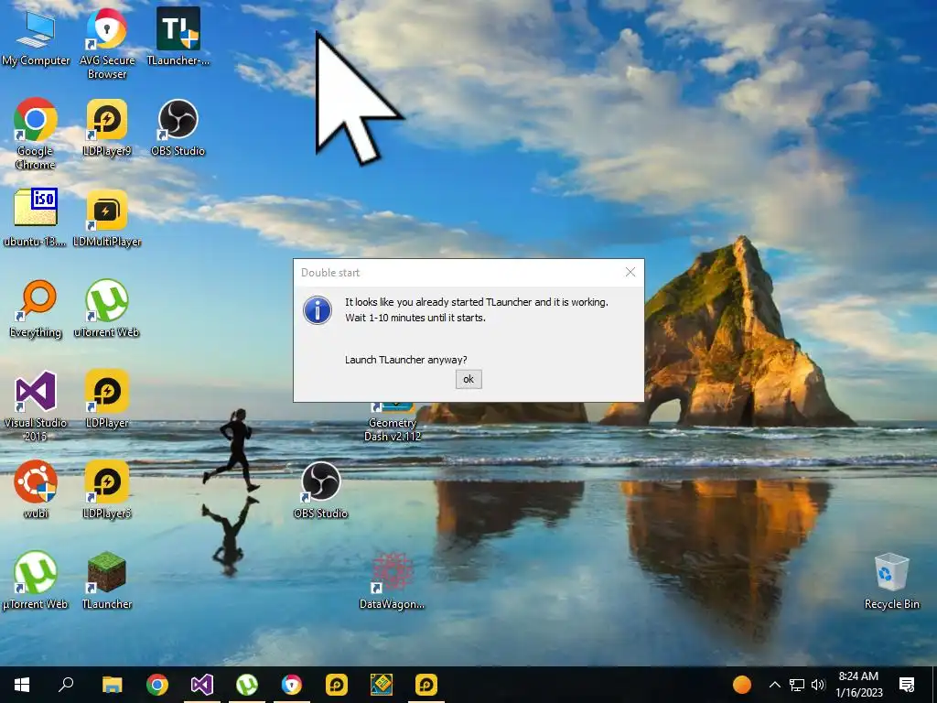Select OBS Studio shortcut beside LDPlayer9
Image resolution: width=937 pixels, height=703 pixels.
click(178, 128)
